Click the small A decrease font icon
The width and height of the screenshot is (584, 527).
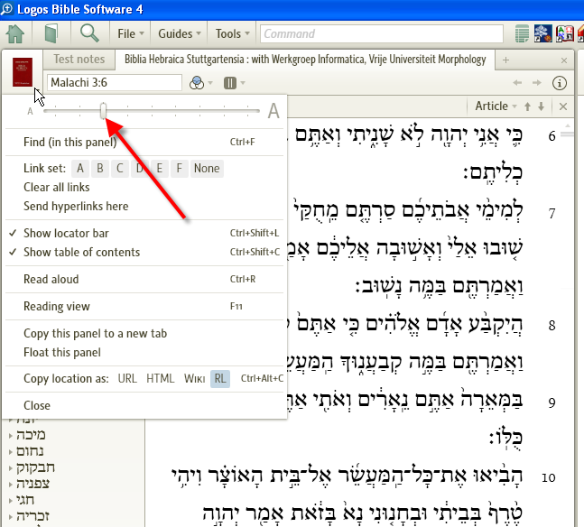pyautogui.click(x=30, y=111)
